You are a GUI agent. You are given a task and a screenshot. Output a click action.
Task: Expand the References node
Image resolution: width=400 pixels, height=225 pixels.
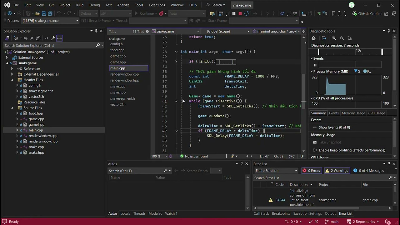point(12,69)
